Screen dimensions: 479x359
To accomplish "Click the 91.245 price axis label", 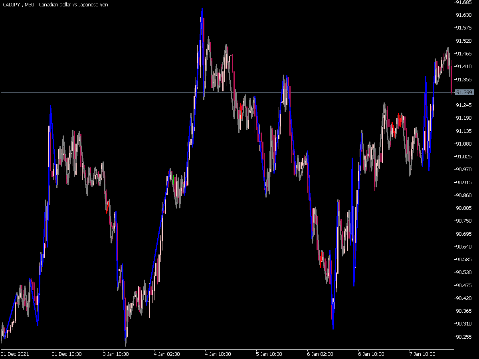I will click(x=463, y=105).
